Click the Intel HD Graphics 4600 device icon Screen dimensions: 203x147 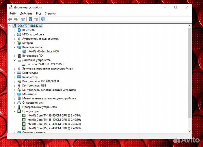[x=24, y=52]
